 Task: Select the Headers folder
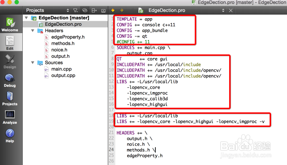pos(54,31)
